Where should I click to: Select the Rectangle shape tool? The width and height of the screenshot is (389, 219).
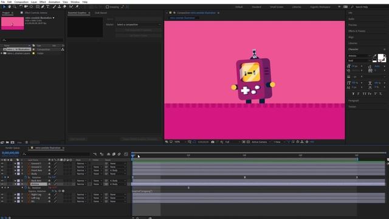click(x=38, y=7)
